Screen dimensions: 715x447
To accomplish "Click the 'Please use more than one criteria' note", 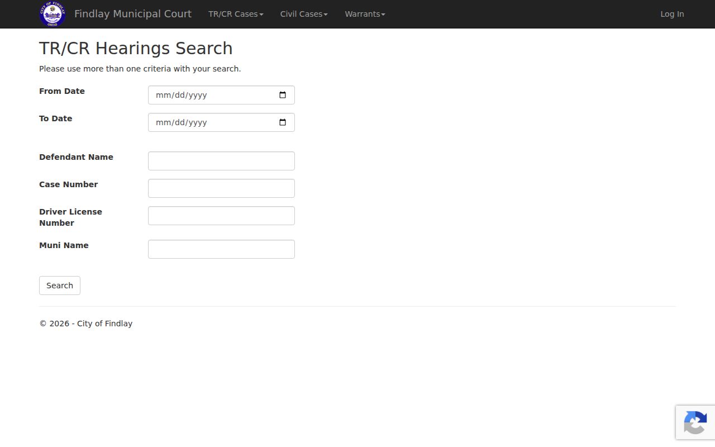I will point(140,69).
